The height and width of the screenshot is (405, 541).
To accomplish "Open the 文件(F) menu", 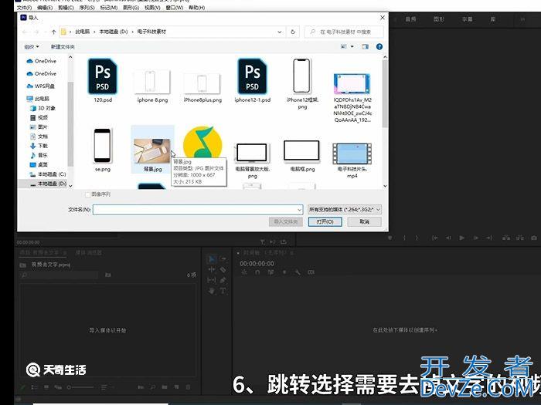I will (24, 8).
